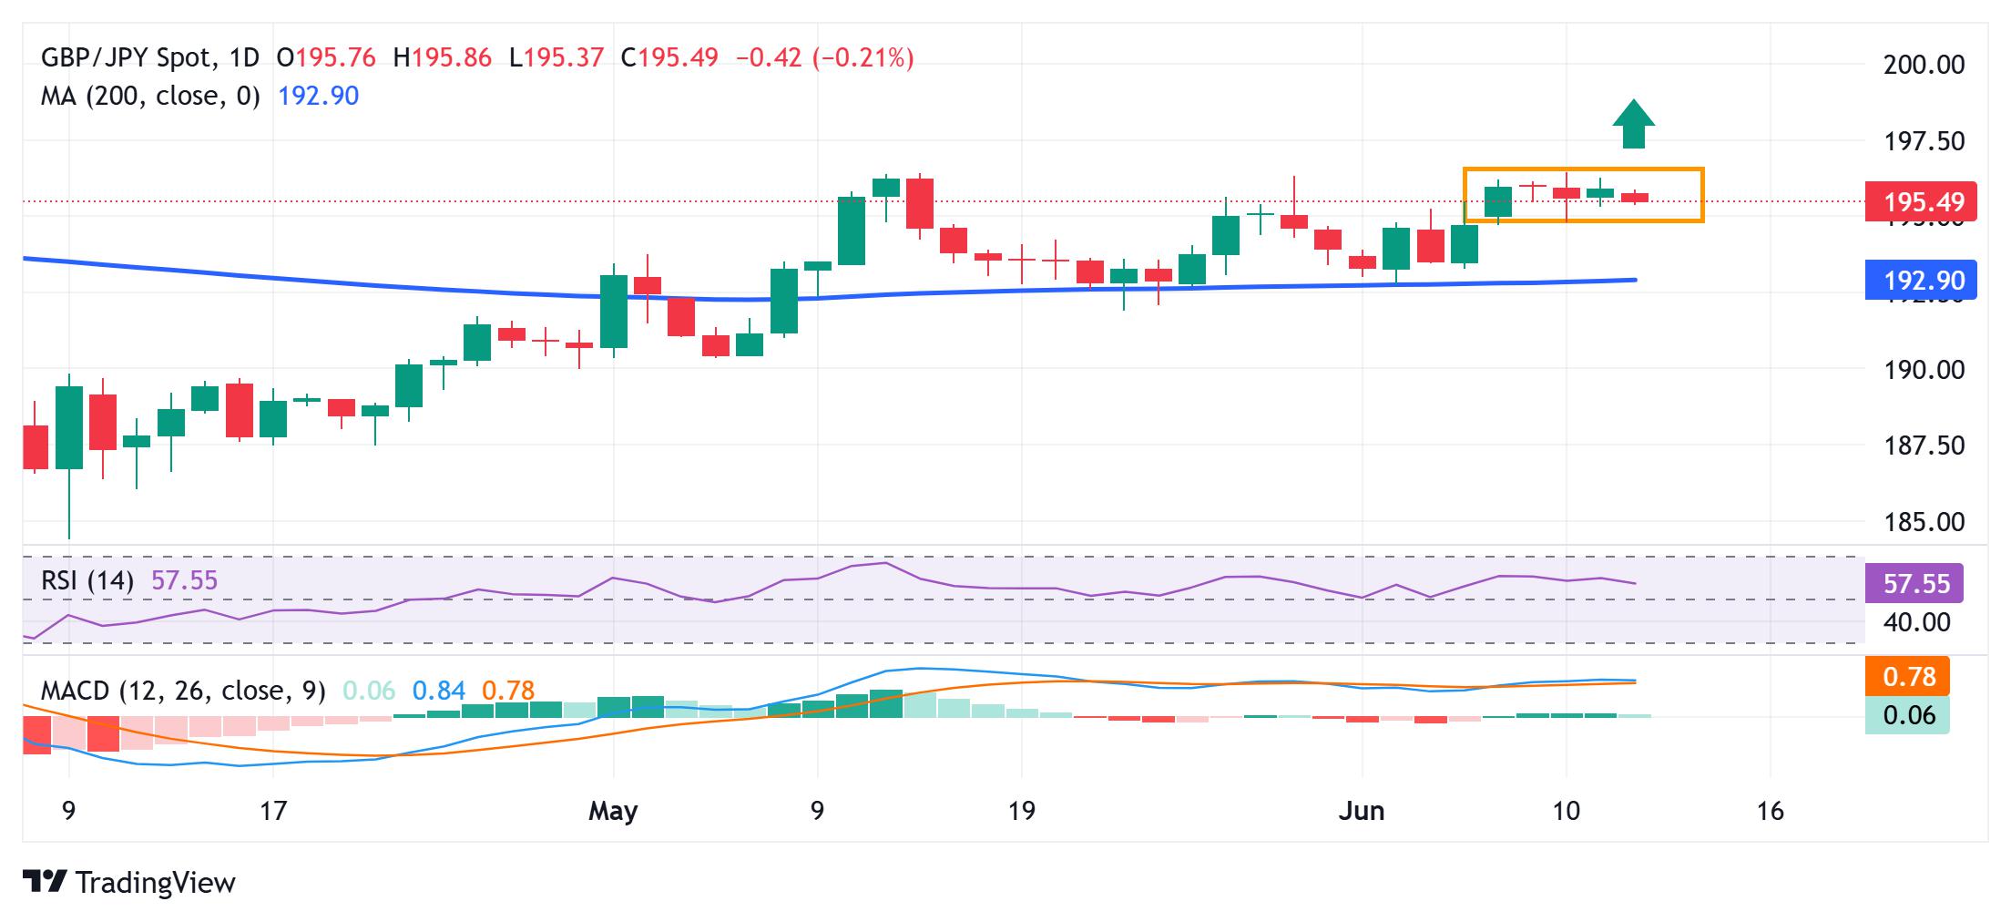Select the RSI (14) indicator label
Image resolution: width=2011 pixels, height=922 pixels.
(87, 580)
